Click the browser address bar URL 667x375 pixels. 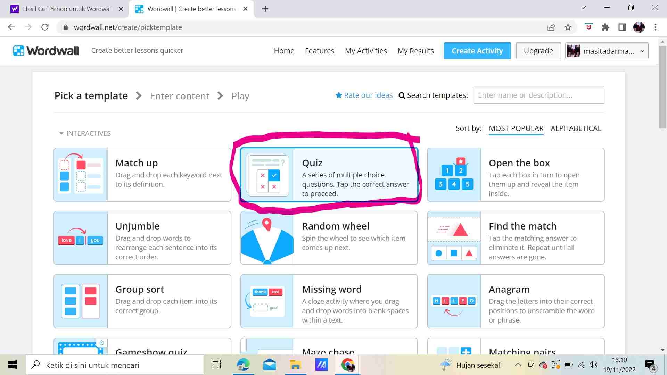pos(128,27)
